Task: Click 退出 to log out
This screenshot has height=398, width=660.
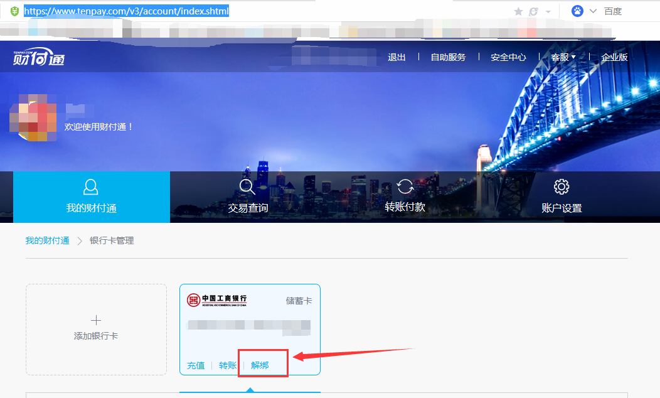Action: 397,56
